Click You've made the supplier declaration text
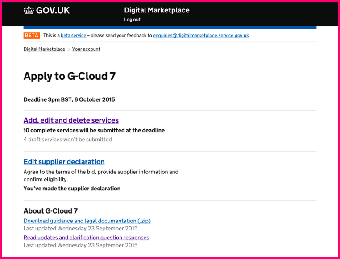The width and height of the screenshot is (340, 259). 72,189
